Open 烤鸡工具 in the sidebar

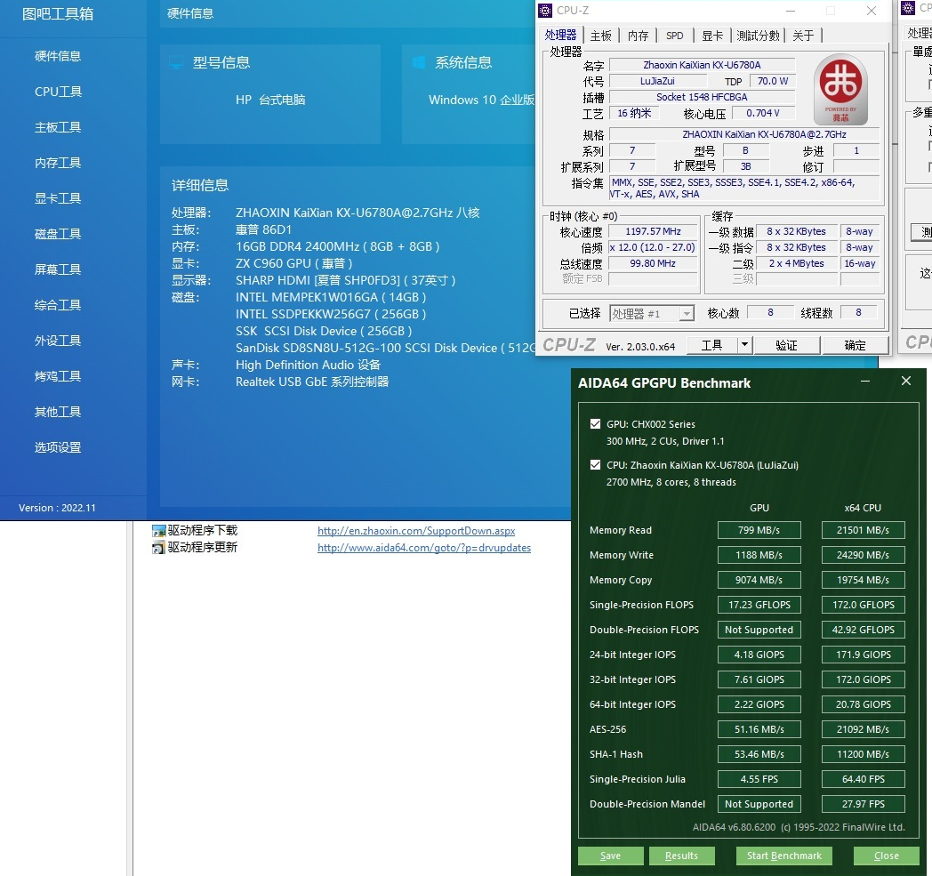(x=57, y=376)
